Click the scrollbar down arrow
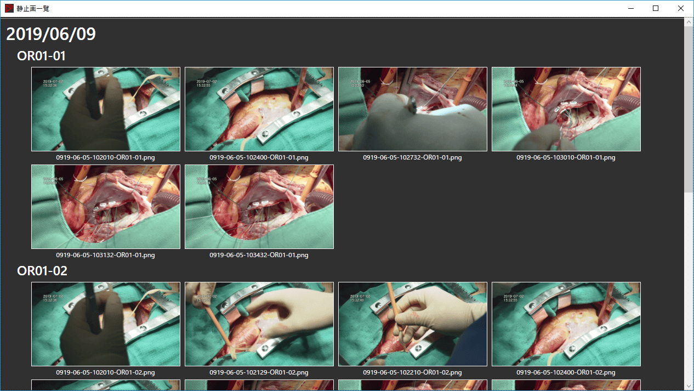 689,386
